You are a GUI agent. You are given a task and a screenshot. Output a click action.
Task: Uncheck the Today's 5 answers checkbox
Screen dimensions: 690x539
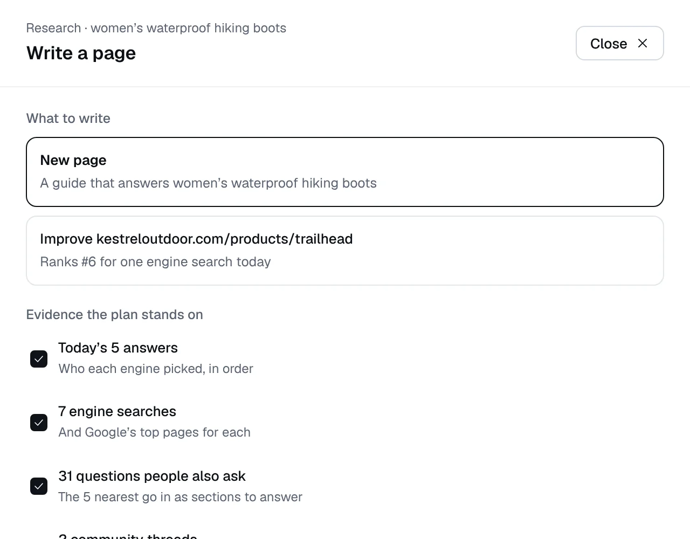coord(39,359)
